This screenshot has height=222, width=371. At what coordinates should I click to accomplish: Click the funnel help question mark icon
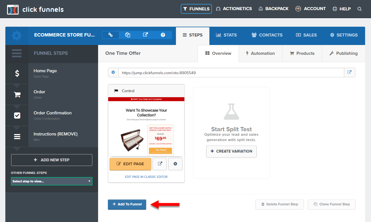coord(163,35)
